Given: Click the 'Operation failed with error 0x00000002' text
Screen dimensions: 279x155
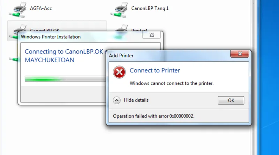Looking at the screenshot, I should (154, 116).
